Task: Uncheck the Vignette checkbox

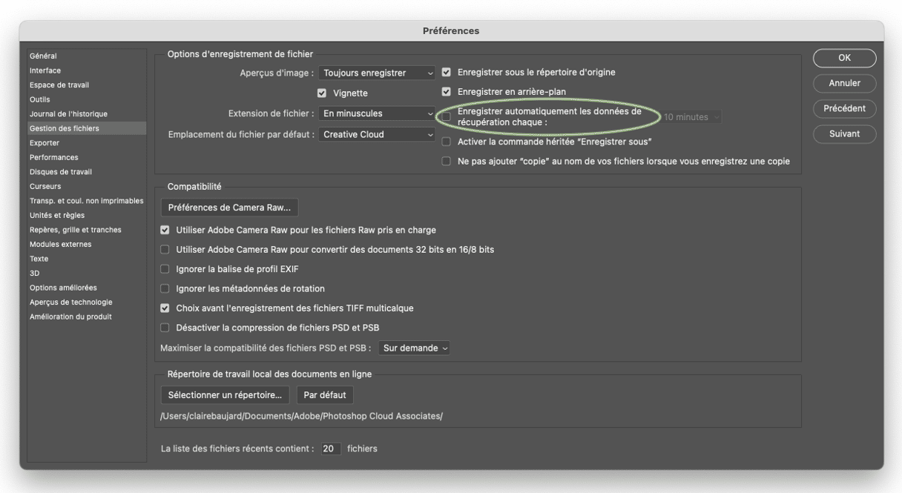Action: click(322, 93)
